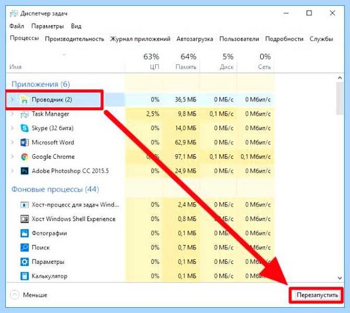Select the Проводник (2) row name
Image resolution: width=350 pixels, height=313 pixels.
pyautogui.click(x=52, y=99)
